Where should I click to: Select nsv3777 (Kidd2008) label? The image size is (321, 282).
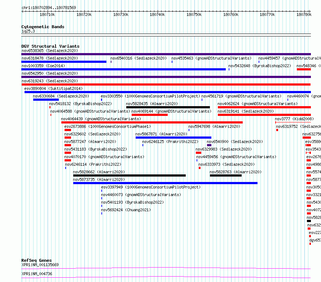click(294, 119)
